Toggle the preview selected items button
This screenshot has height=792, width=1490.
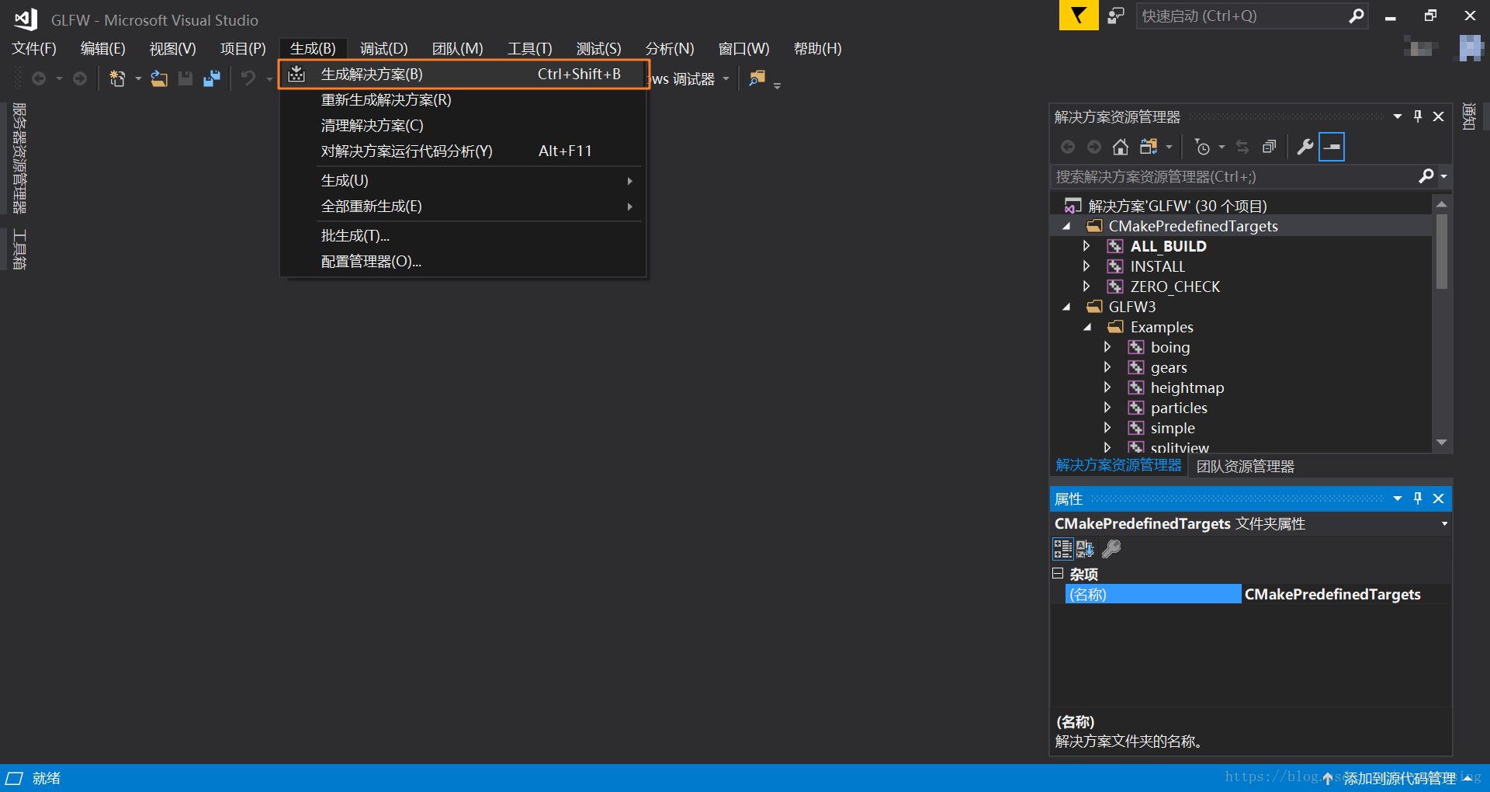(x=1332, y=147)
